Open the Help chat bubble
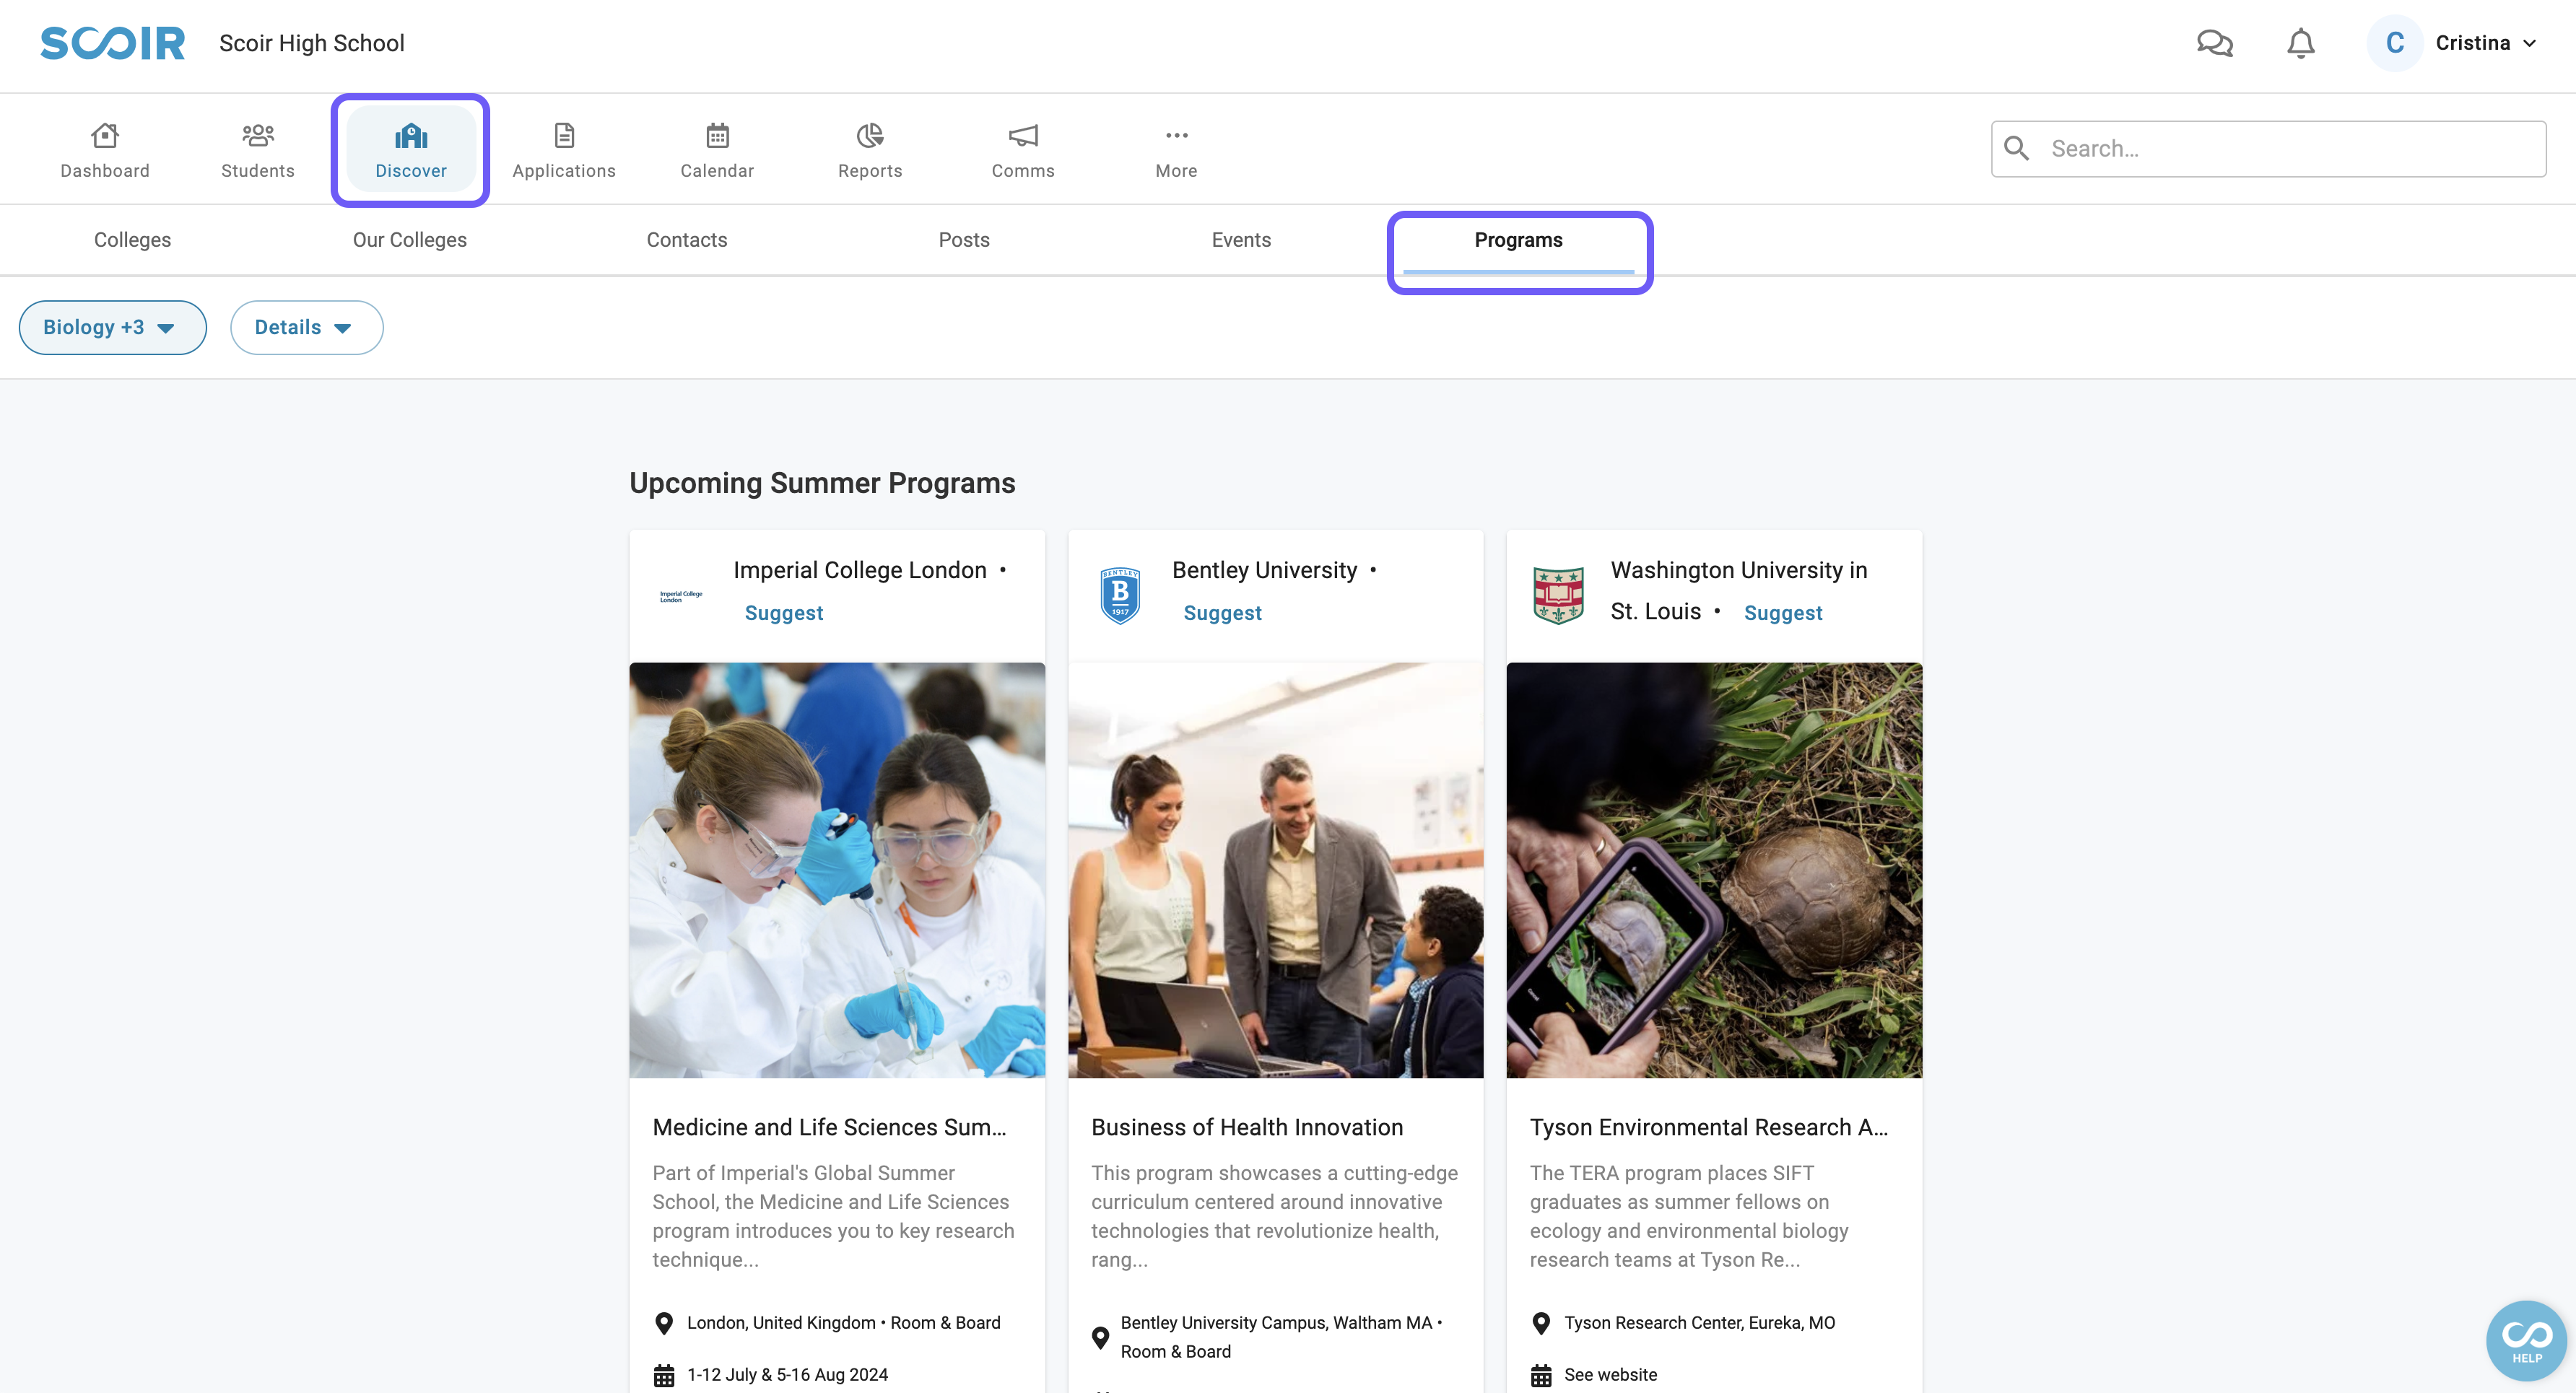 click(2526, 1341)
